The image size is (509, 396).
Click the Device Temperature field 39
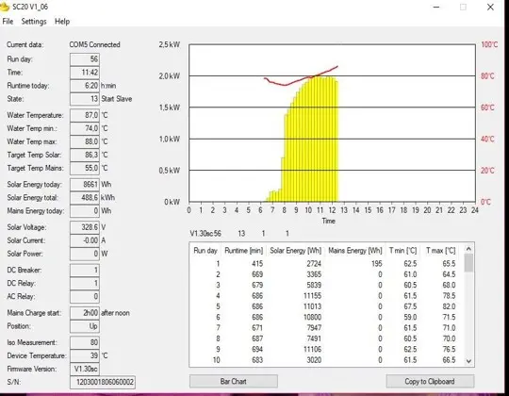(85, 355)
